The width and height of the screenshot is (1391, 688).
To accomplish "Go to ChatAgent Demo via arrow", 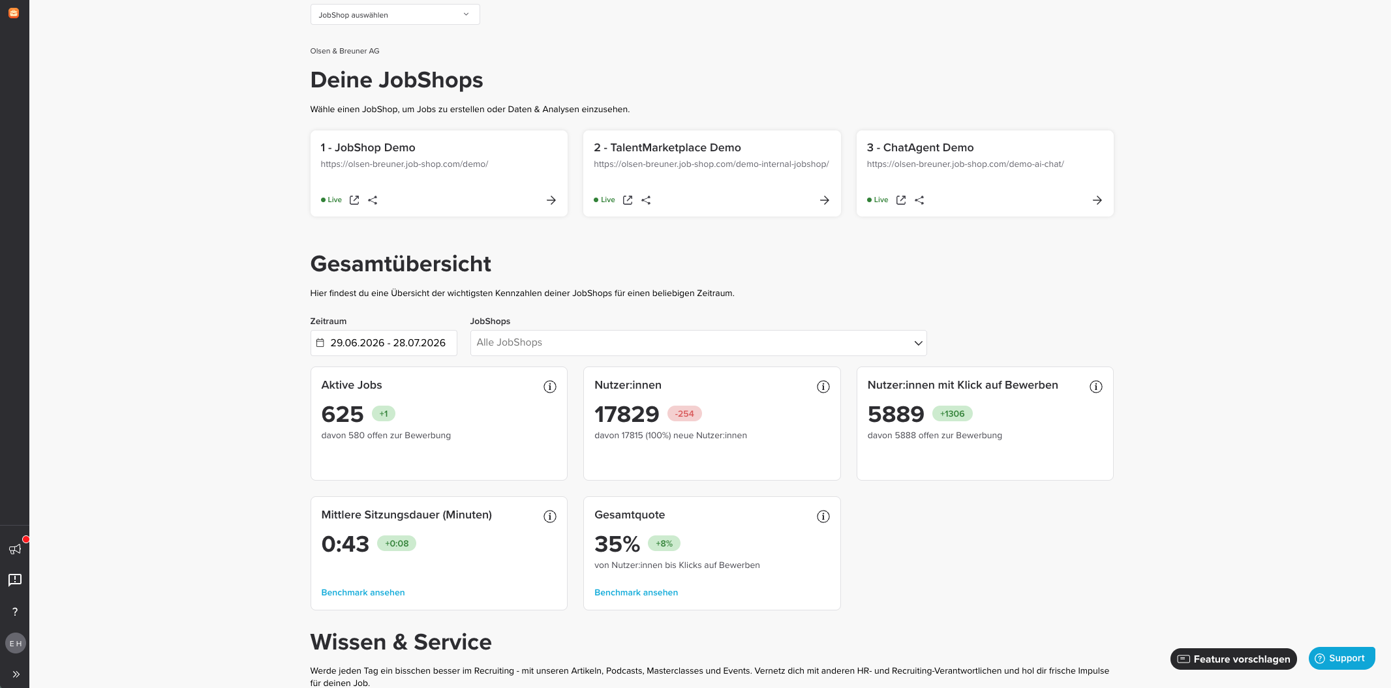I will (x=1097, y=200).
